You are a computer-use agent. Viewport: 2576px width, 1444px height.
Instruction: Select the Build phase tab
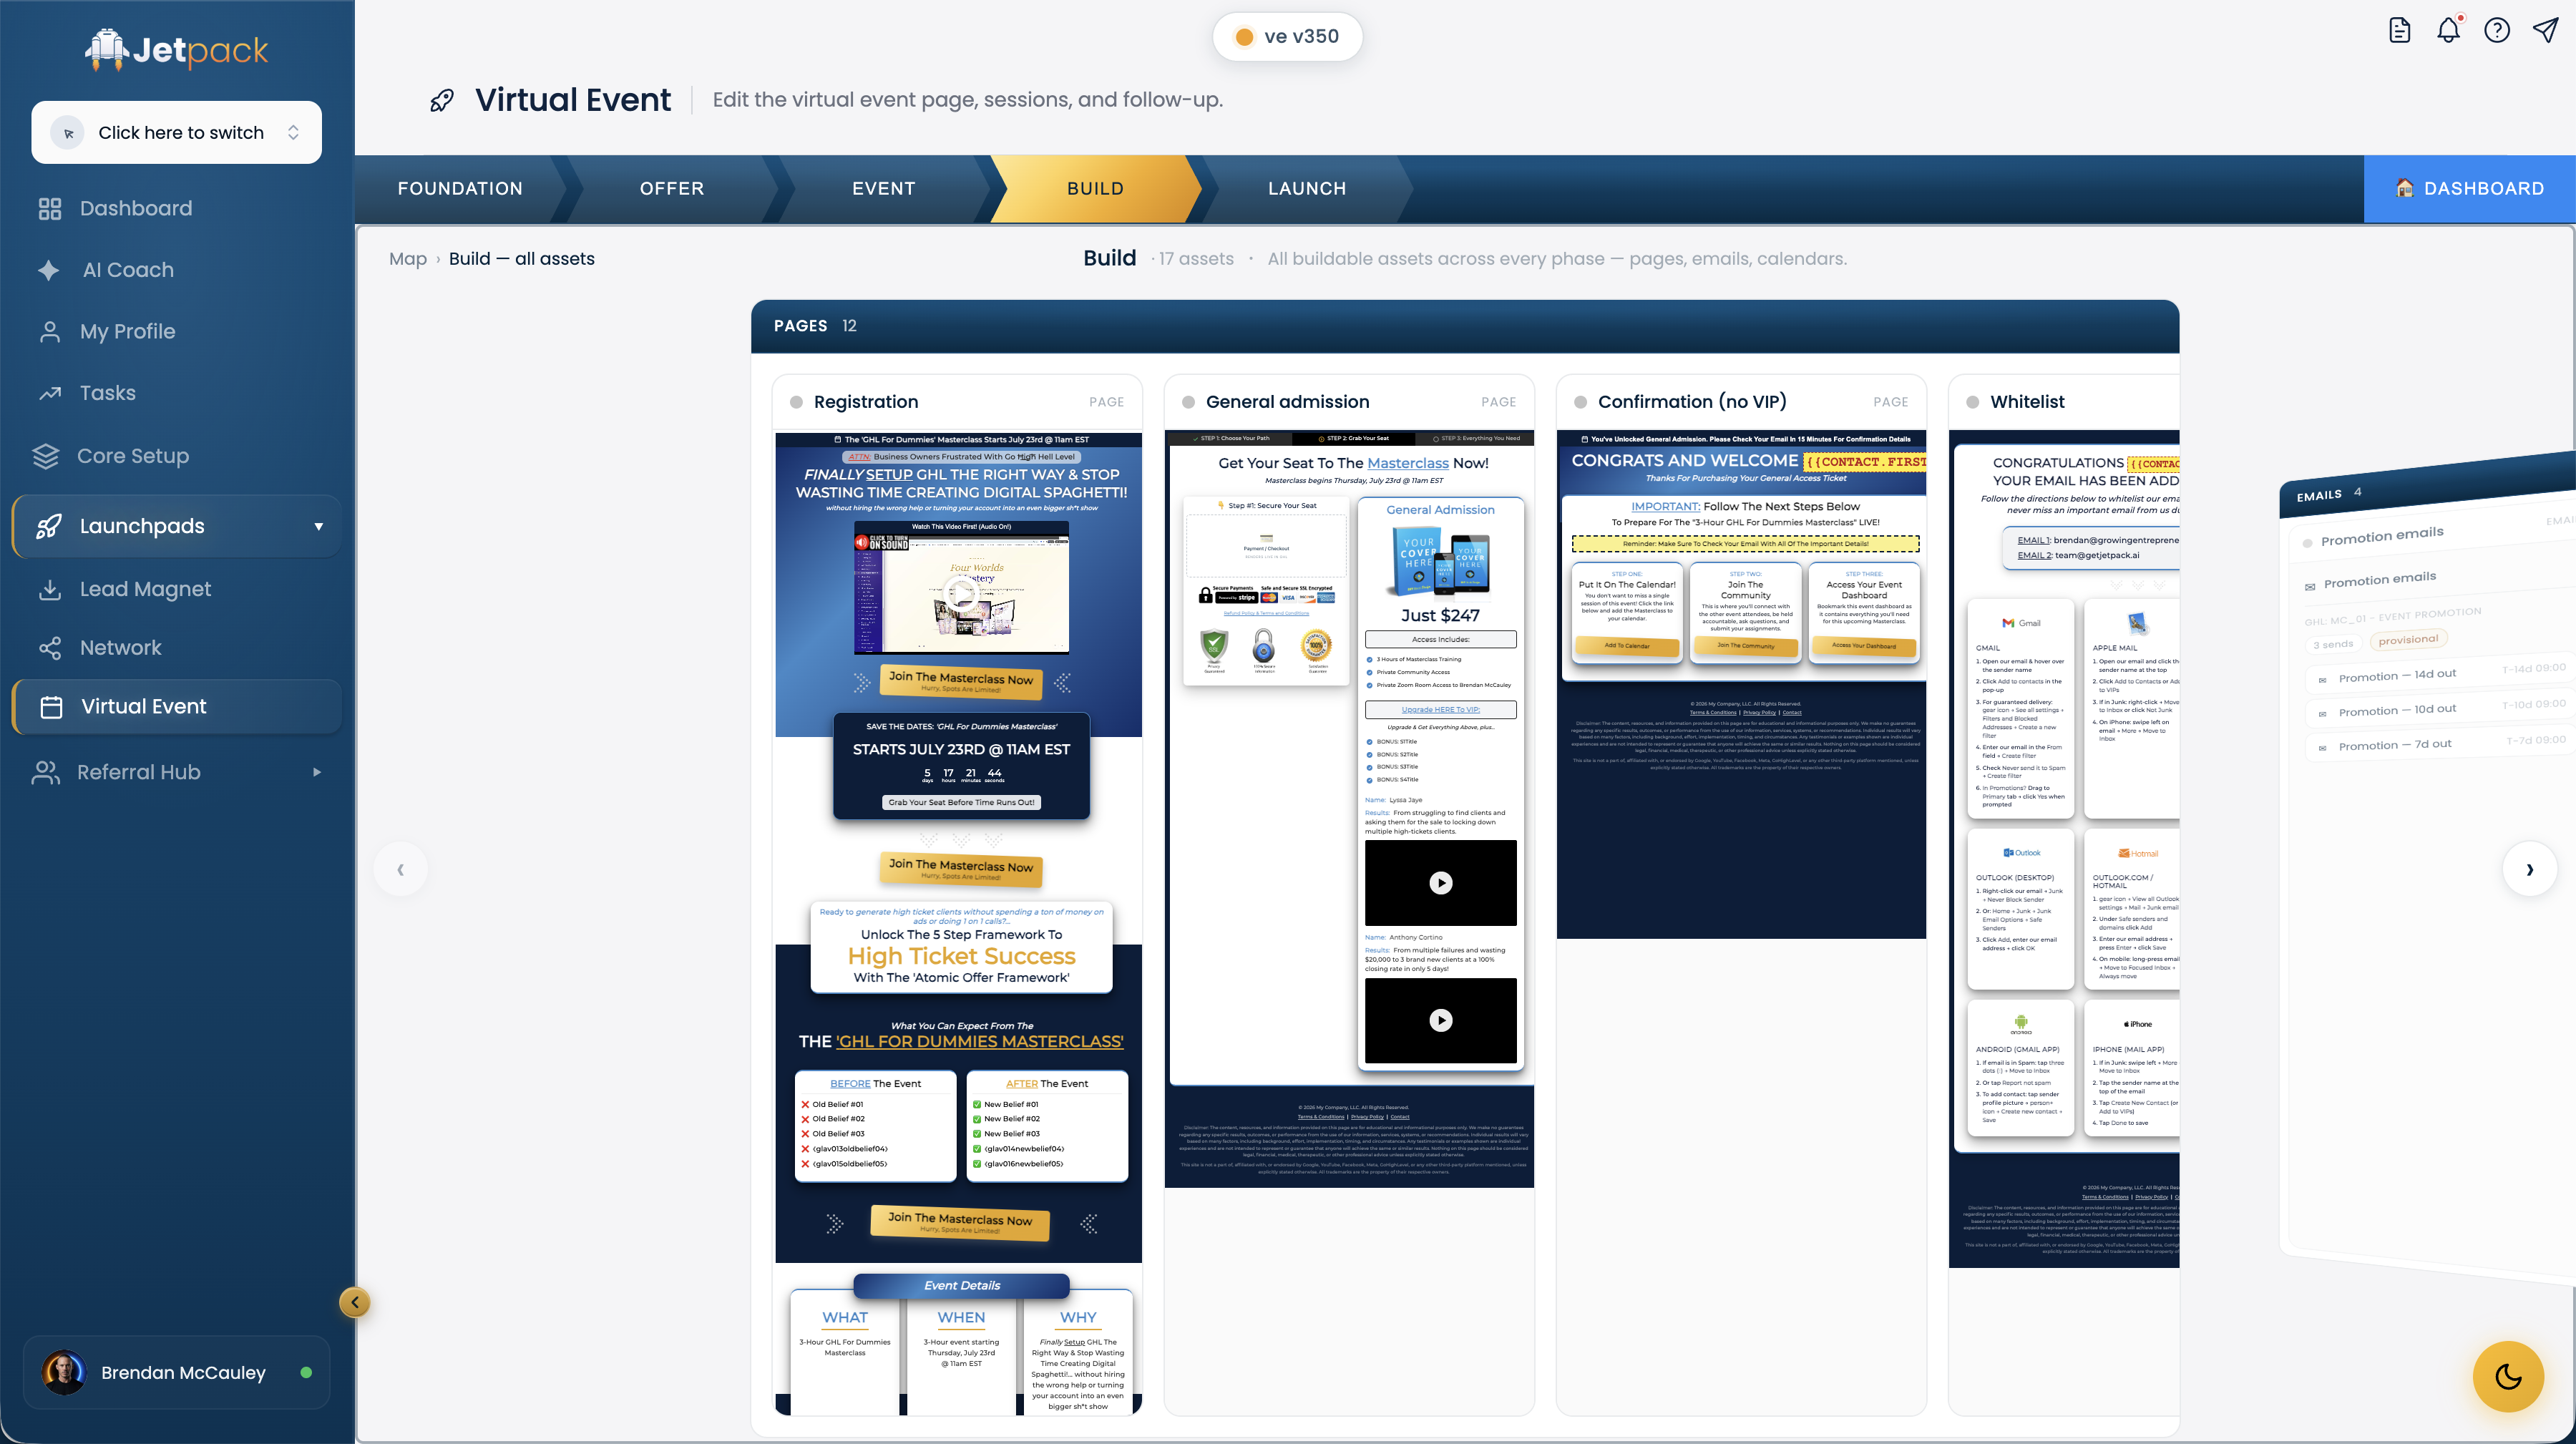(x=1096, y=188)
